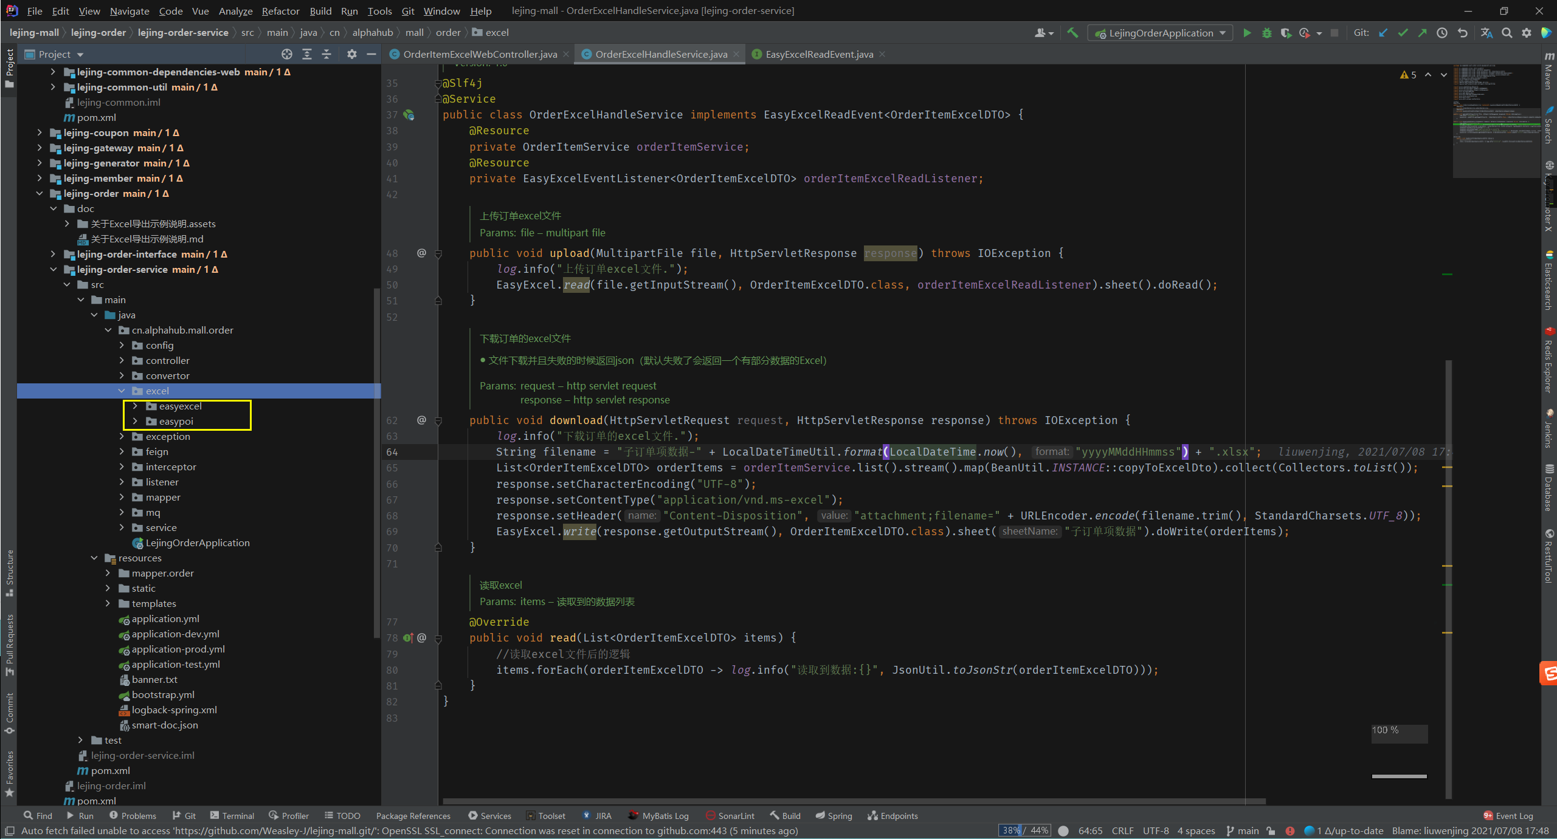Expand the easypoi package folder
The image size is (1557, 839).
click(x=135, y=422)
